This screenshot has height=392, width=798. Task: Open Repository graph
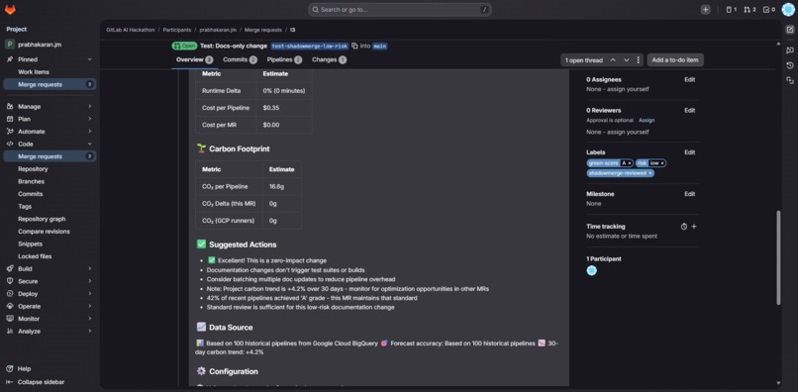coord(49,219)
